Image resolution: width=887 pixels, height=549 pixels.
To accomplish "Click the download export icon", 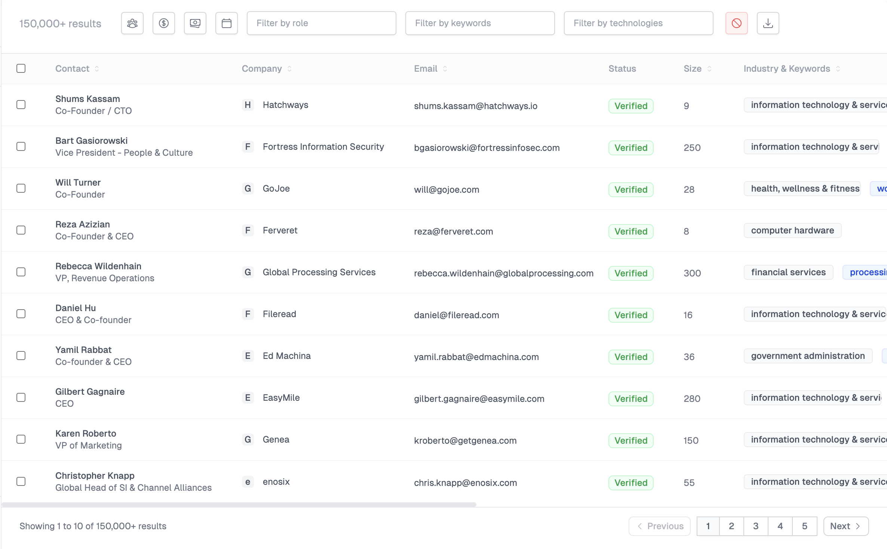I will [768, 23].
